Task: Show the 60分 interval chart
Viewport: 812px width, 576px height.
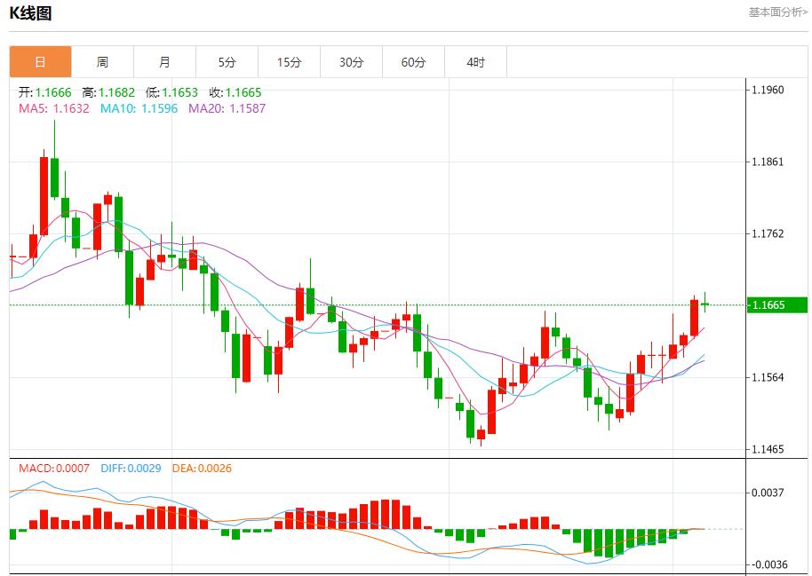Action: [413, 62]
